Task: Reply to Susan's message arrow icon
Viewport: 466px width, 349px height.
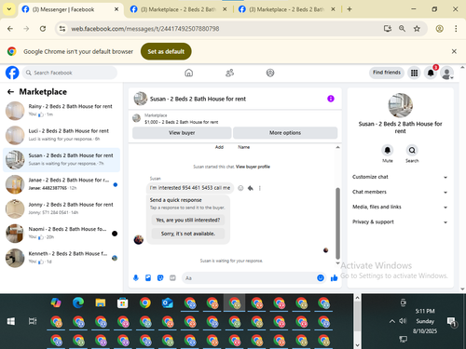Action: (x=251, y=188)
